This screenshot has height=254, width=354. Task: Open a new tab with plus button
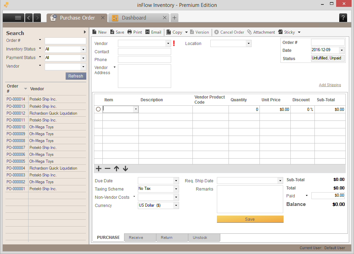coord(174,18)
